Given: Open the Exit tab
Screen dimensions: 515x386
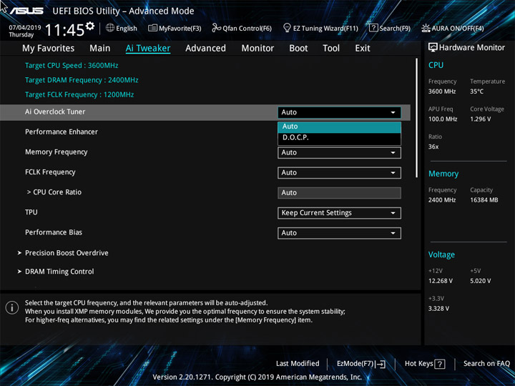Looking at the screenshot, I should coord(362,49).
